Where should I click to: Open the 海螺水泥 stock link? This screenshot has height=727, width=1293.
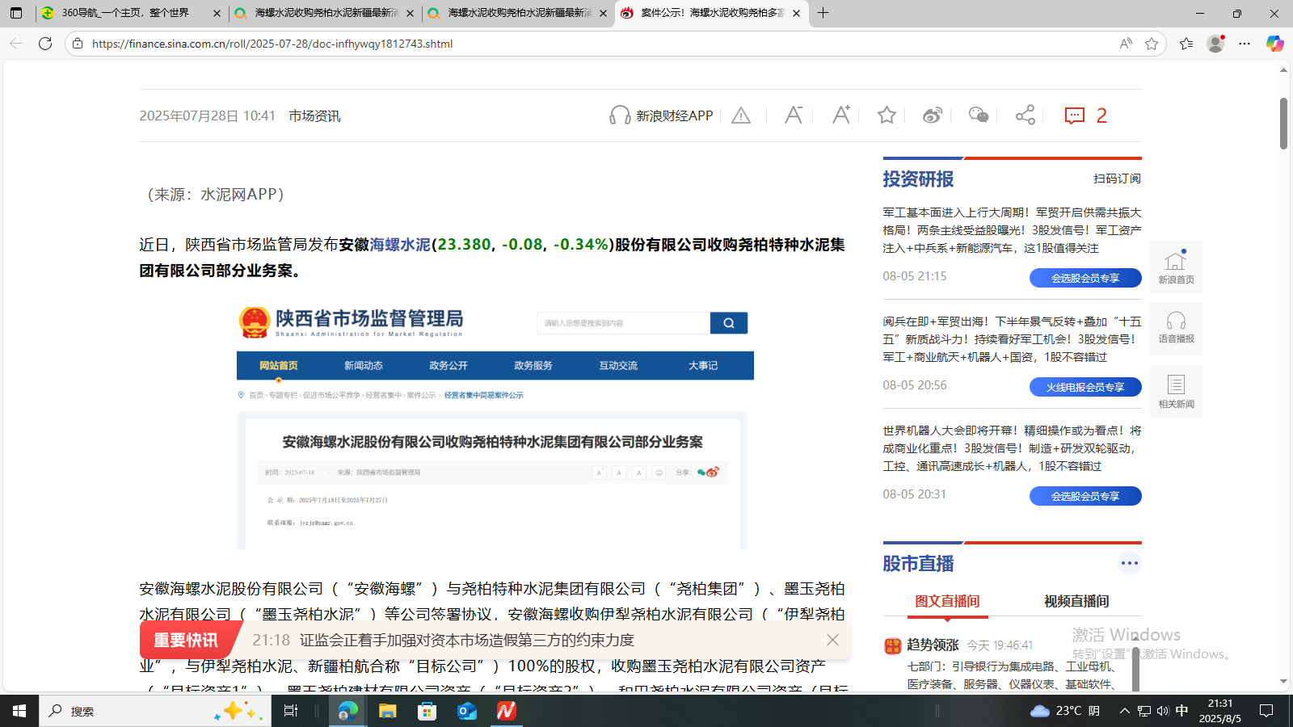[400, 244]
